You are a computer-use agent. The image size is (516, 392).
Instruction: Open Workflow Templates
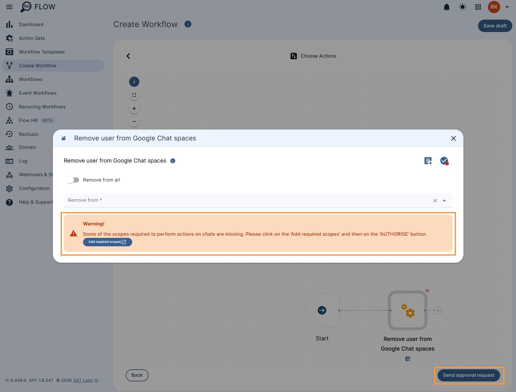pos(53,52)
